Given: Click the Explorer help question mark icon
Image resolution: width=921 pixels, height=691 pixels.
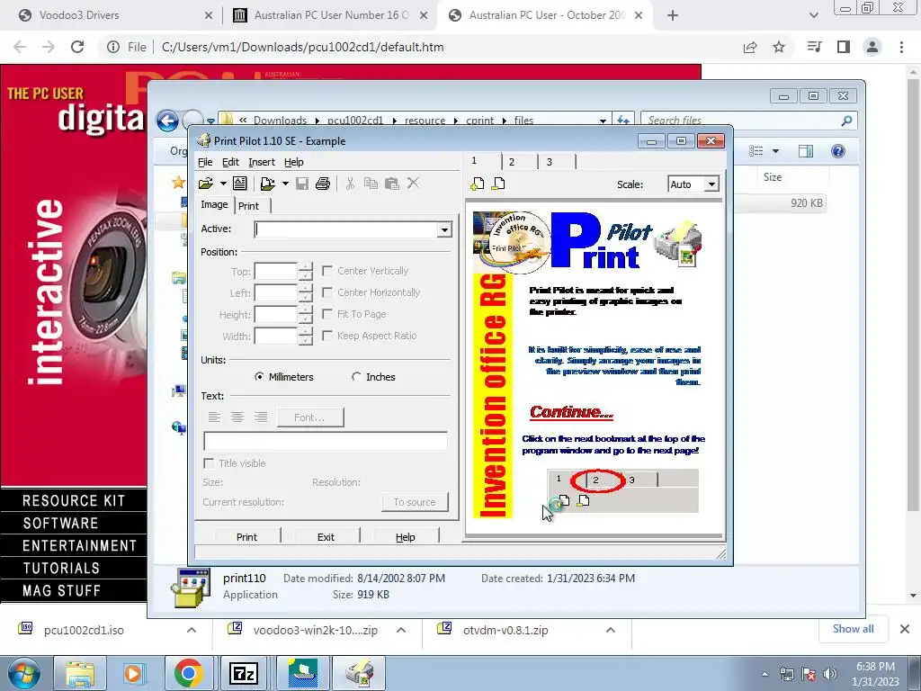Looking at the screenshot, I should pyautogui.click(x=838, y=151).
